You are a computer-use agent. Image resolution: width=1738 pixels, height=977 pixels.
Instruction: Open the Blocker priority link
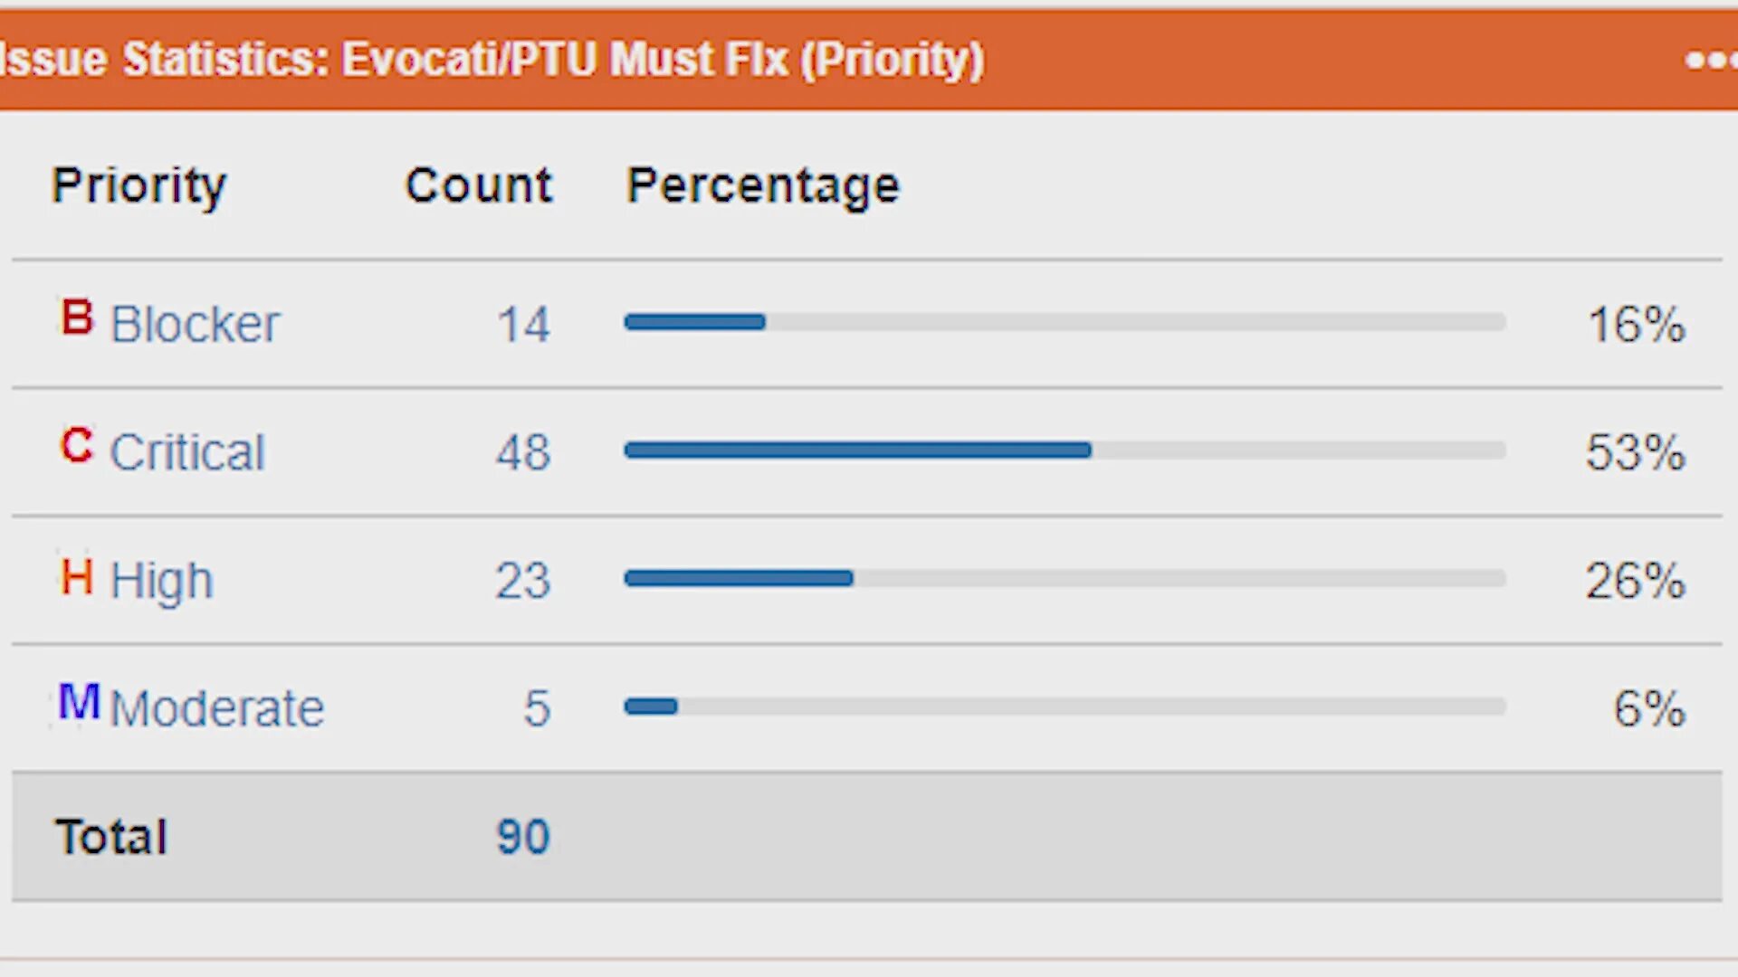tap(195, 324)
